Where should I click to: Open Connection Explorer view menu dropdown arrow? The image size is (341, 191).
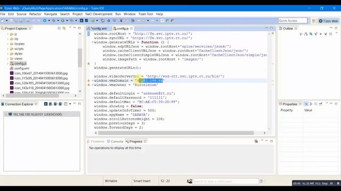(x=70, y=104)
